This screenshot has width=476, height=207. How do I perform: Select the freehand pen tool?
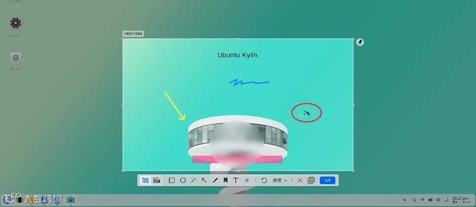tap(215, 180)
